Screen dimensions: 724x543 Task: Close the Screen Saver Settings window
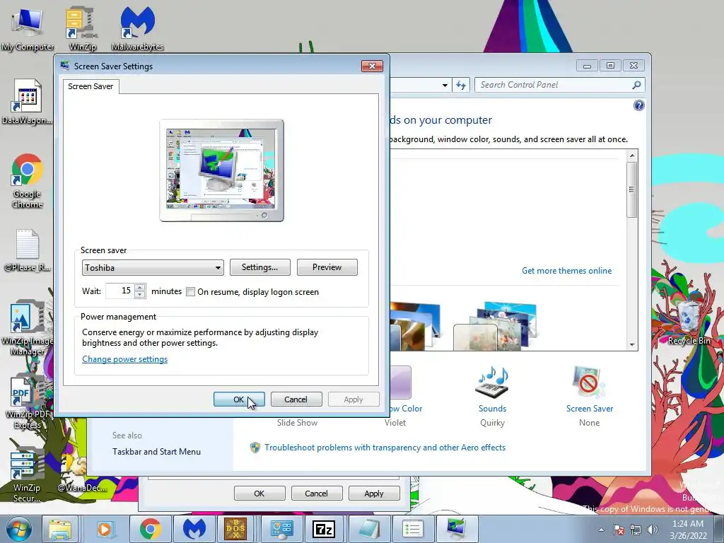(x=372, y=66)
